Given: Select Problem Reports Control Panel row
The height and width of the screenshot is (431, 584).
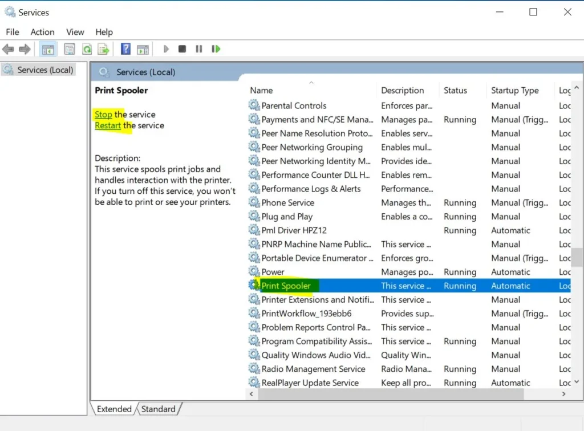Looking at the screenshot, I should coord(409,327).
